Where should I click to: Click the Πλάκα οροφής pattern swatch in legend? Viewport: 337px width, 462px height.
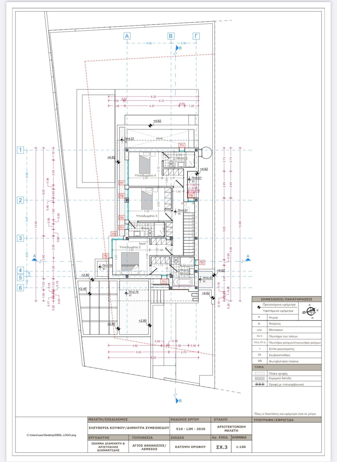(260, 373)
